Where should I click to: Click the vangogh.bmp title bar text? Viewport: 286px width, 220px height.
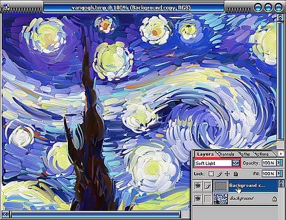131,8
